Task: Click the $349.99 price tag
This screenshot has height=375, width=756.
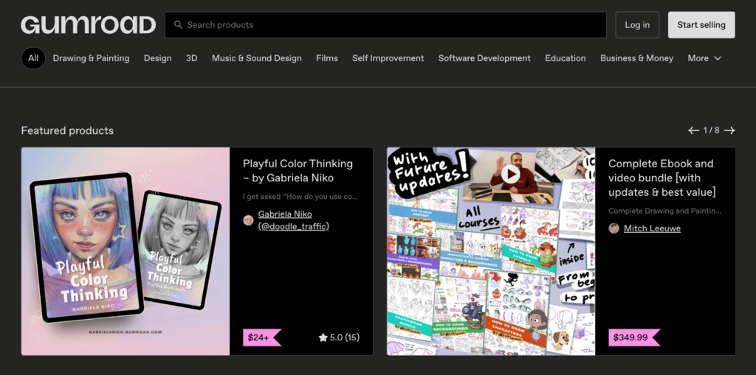Action: pos(634,337)
